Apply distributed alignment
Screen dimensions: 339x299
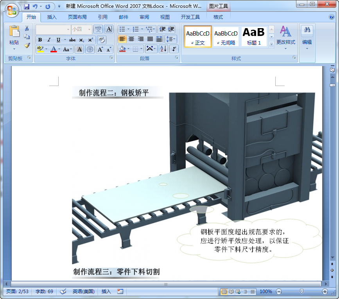(160, 39)
